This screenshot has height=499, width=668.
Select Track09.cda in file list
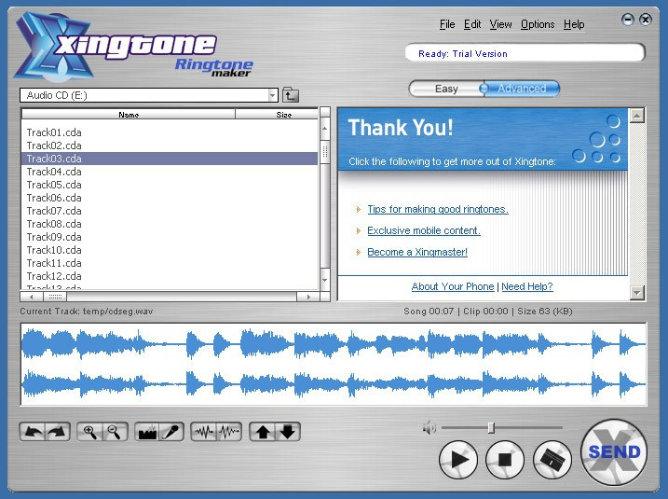[170, 237]
